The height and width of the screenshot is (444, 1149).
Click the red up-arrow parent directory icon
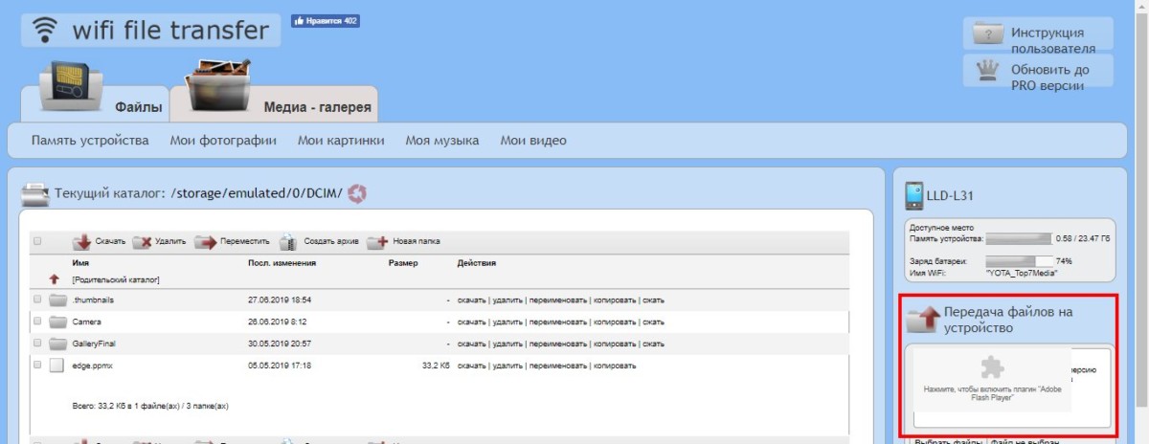tap(55, 279)
